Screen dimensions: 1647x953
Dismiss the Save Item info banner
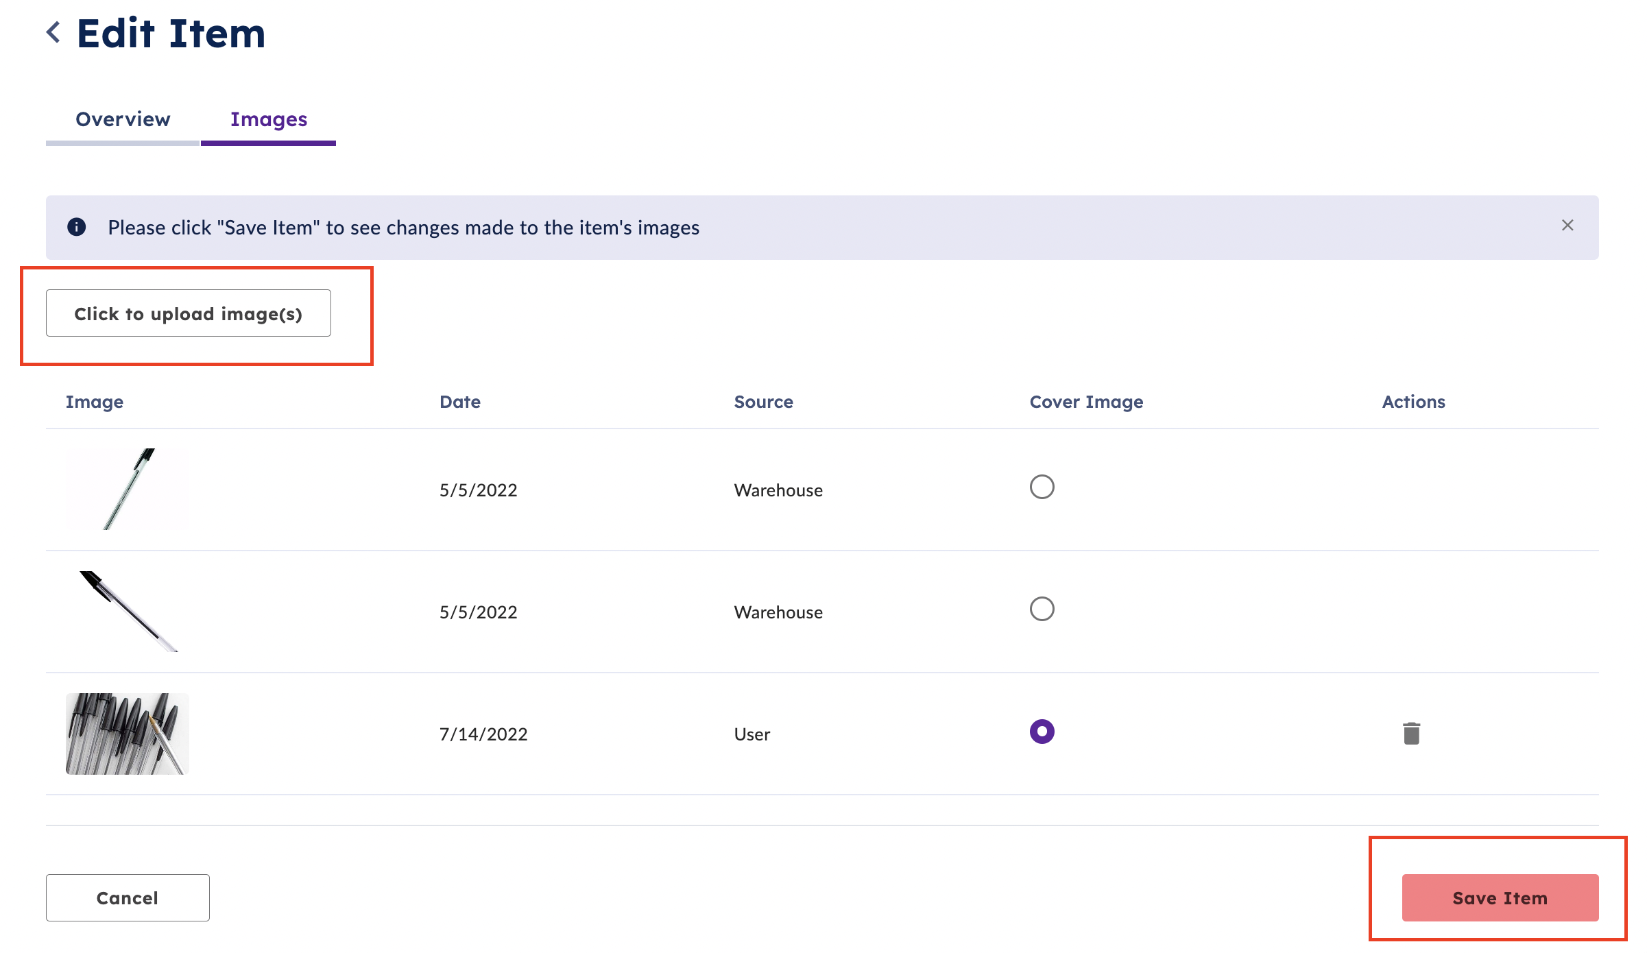(1567, 226)
